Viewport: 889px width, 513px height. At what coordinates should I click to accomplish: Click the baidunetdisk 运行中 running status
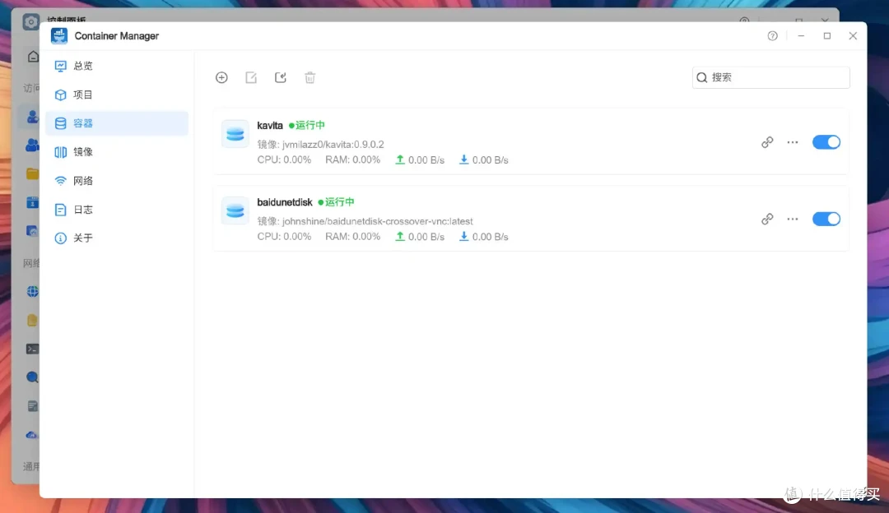pos(336,202)
